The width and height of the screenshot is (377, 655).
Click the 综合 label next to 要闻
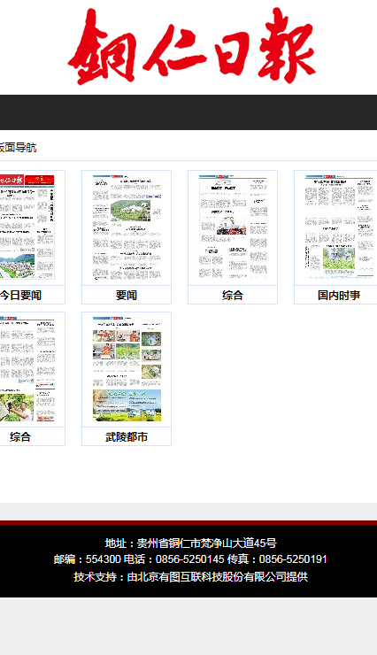coord(233,296)
